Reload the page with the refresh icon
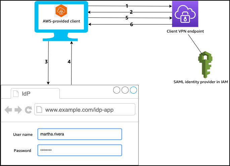This screenshot has width=230, height=166. tap(28, 110)
